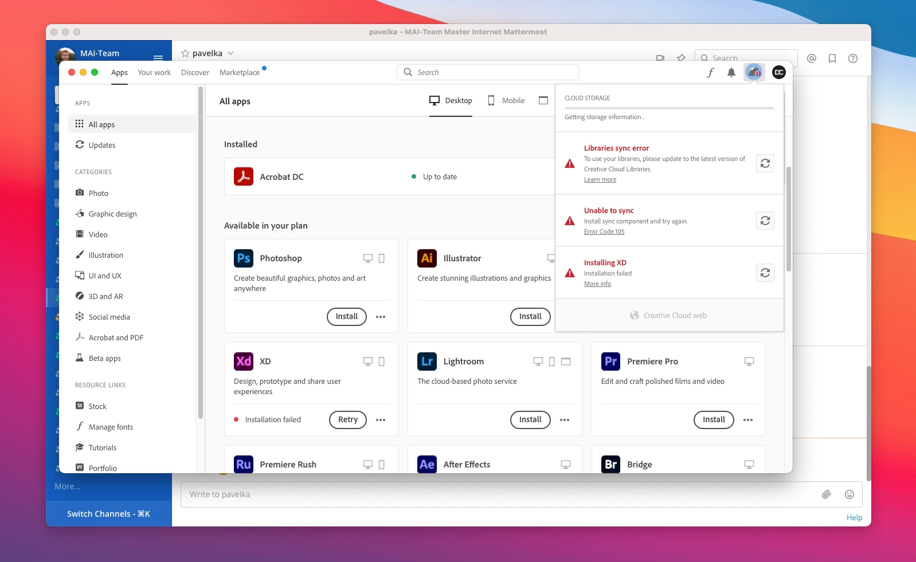Screen dimensions: 916x562
Task: Expand pavelka channel header dropdown
Action: coord(230,53)
